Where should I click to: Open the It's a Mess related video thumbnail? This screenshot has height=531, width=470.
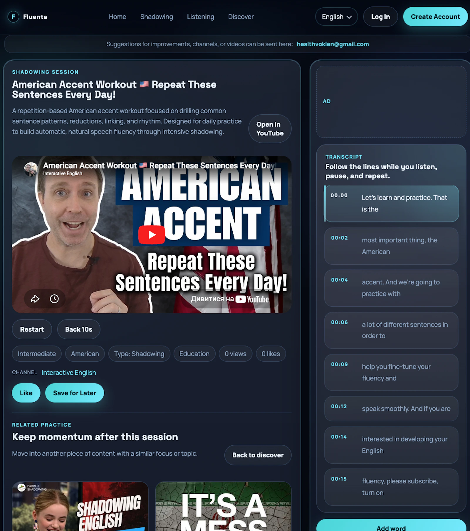click(223, 506)
